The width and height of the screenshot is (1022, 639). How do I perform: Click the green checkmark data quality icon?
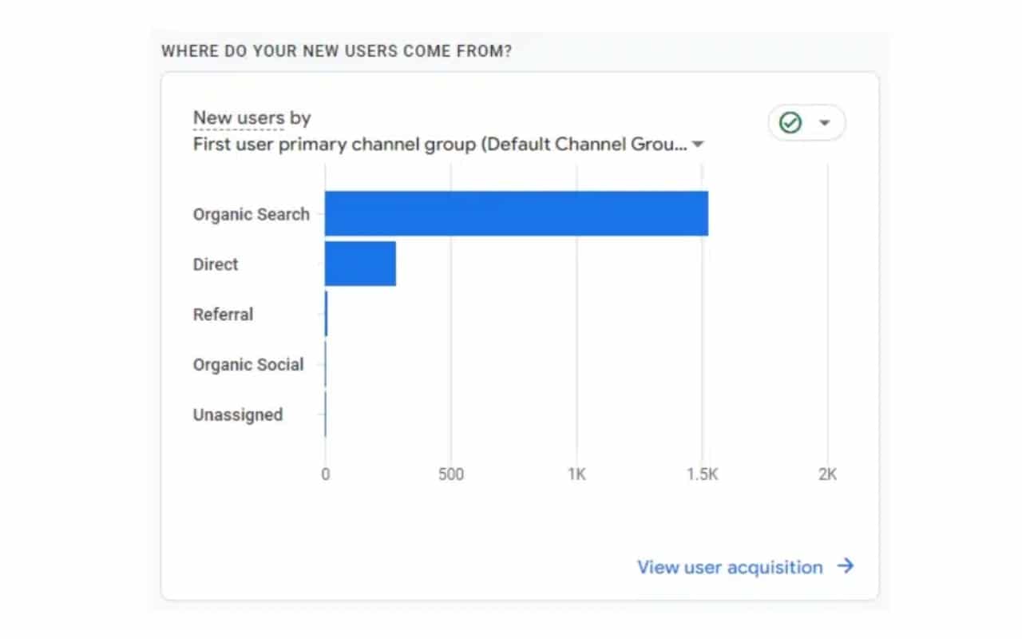pos(790,123)
